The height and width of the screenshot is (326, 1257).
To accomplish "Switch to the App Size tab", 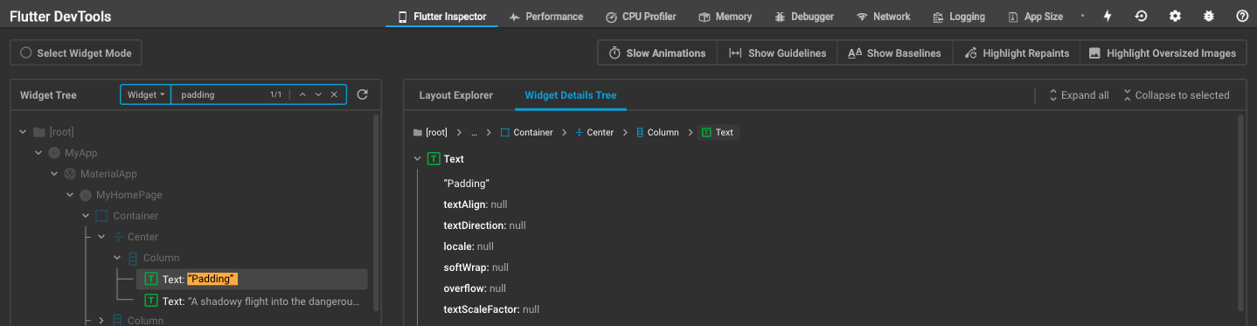I will pos(1035,17).
